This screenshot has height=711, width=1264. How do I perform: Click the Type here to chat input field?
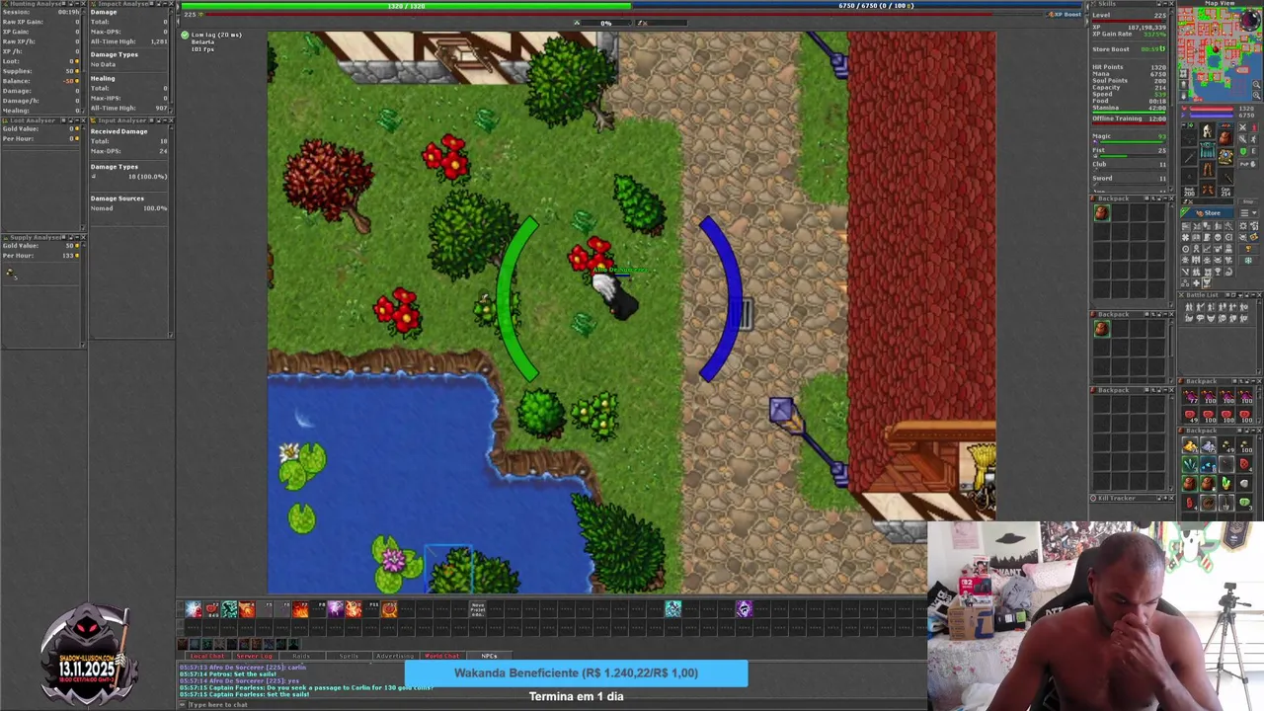[553, 704]
